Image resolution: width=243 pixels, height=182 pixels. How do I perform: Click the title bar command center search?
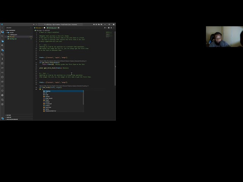(61, 24)
